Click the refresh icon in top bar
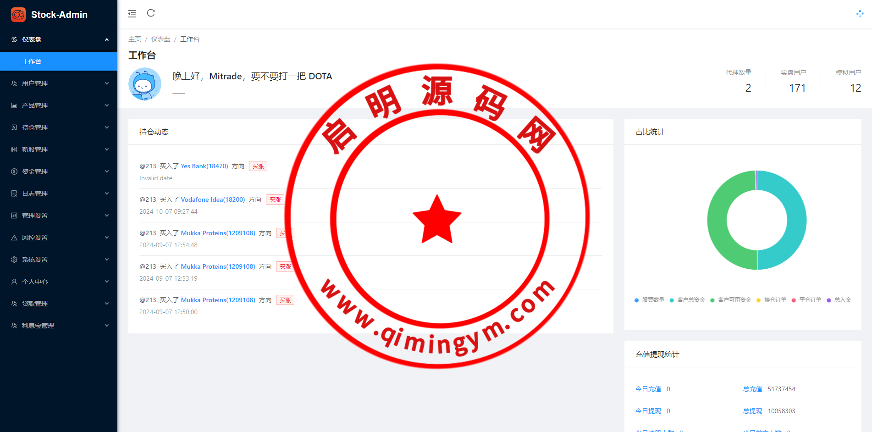Screen dimensions: 872x432 tap(151, 13)
